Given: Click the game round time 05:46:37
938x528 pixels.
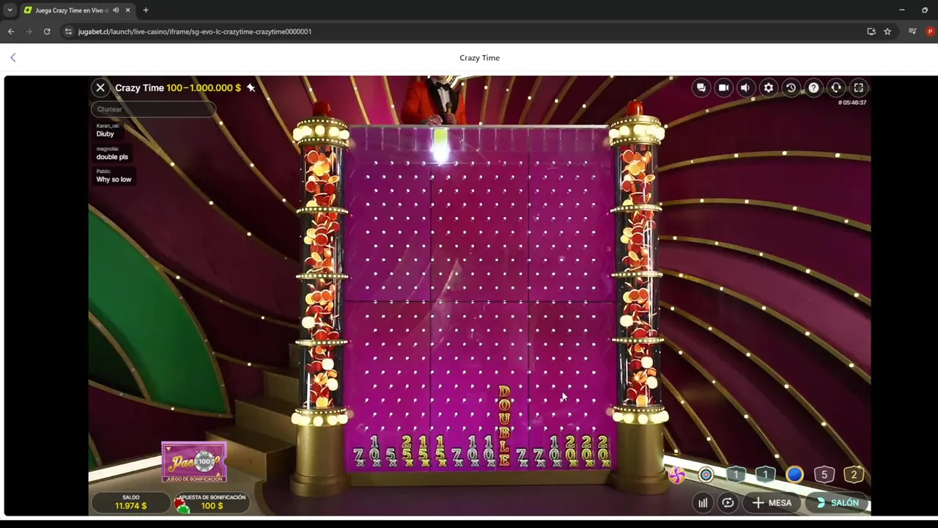Looking at the screenshot, I should 852,103.
